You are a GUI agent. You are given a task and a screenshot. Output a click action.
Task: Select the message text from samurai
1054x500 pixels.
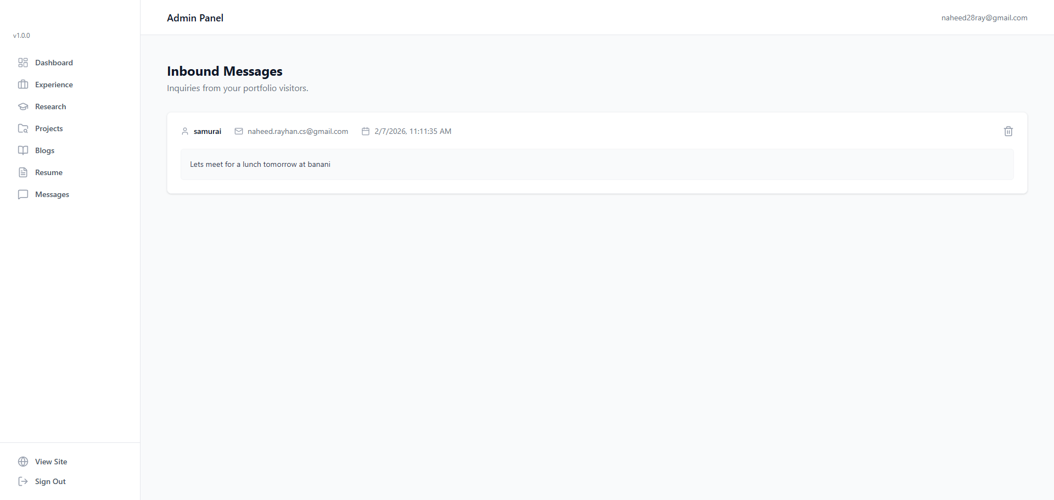[260, 164]
